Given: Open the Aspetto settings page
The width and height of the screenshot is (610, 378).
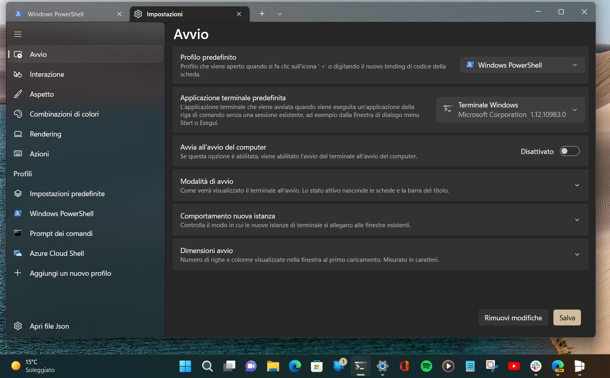Looking at the screenshot, I should tap(86, 94).
